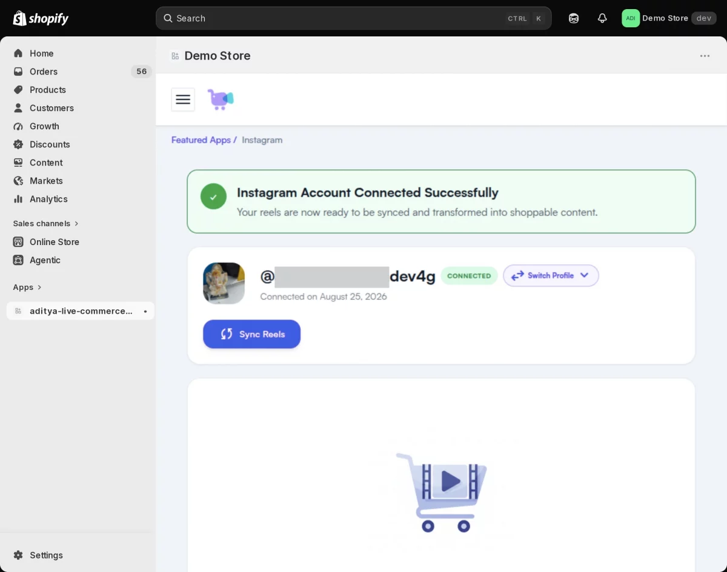Viewport: 727px width, 572px height.
Task: Open Agentic sales channel
Action: click(80, 260)
